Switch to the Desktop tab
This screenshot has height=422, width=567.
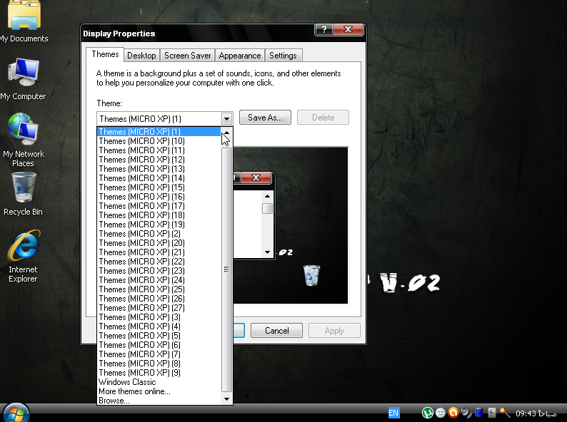tap(141, 56)
